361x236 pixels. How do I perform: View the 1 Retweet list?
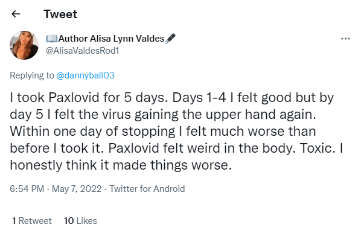32,221
